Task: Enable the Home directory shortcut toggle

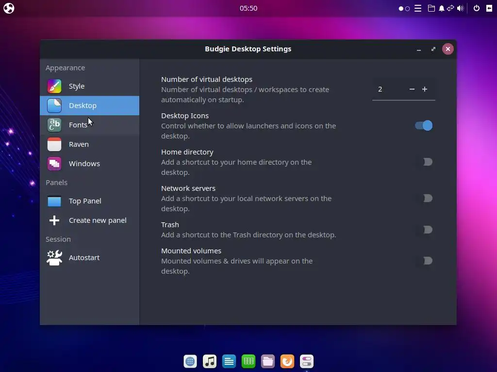Action: click(424, 162)
